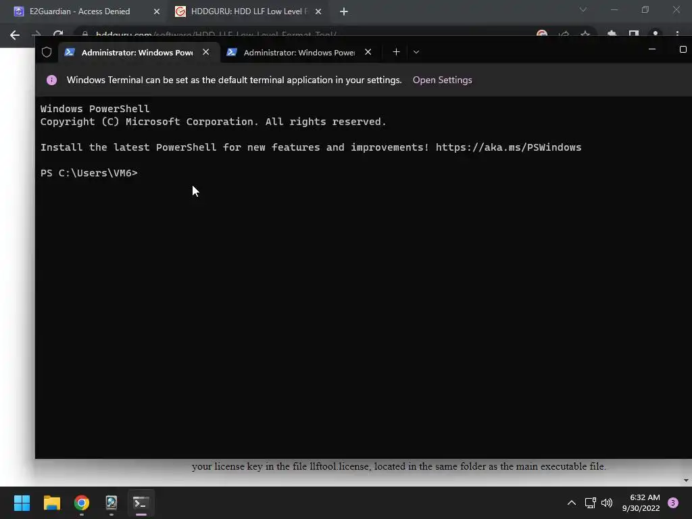Open Chrome's three-dot menu

[x=677, y=34]
